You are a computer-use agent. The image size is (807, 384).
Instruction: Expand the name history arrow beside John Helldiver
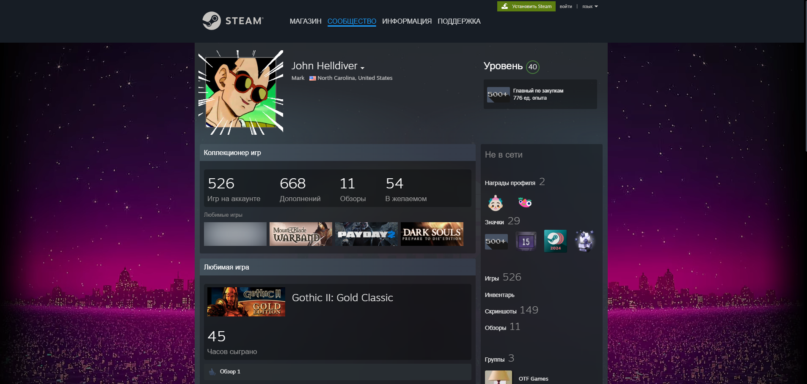[362, 68]
